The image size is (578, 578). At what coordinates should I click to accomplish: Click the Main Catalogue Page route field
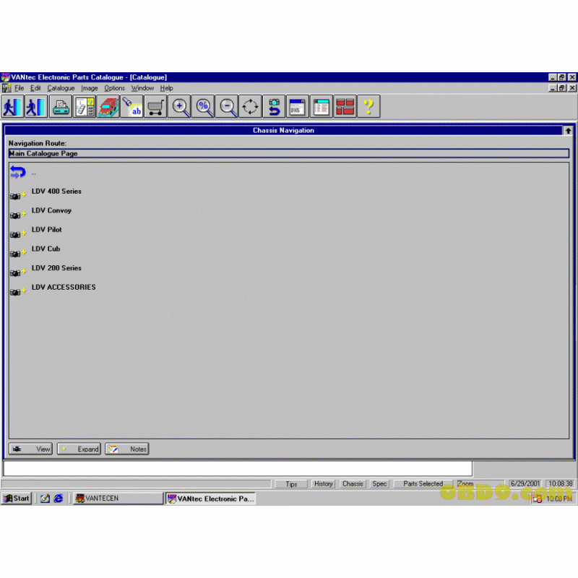click(x=288, y=153)
